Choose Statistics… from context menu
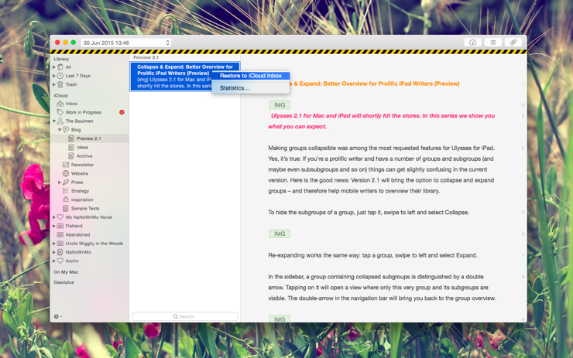The image size is (573, 358). click(x=251, y=88)
